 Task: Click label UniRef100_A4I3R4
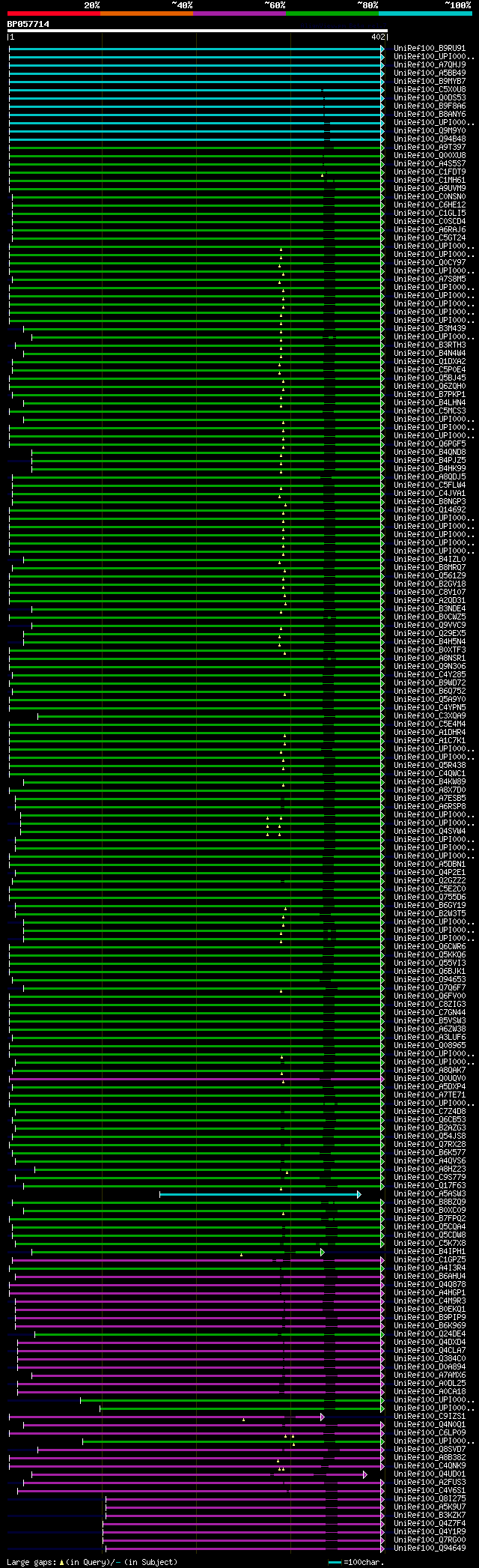(430, 1268)
